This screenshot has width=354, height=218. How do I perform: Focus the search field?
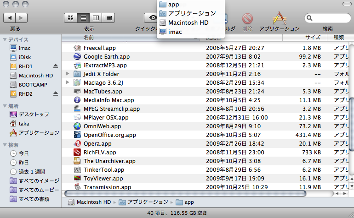click(328, 18)
